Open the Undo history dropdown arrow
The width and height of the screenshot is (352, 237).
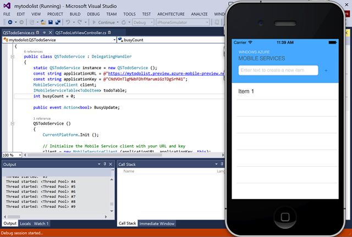74,22
